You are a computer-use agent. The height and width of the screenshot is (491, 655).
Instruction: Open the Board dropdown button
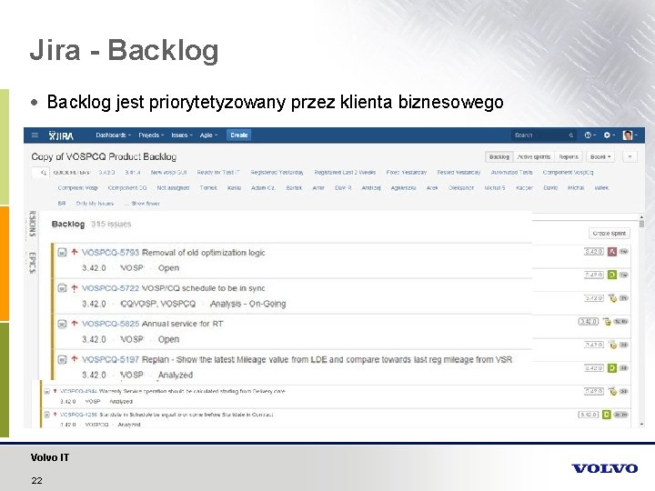click(600, 157)
